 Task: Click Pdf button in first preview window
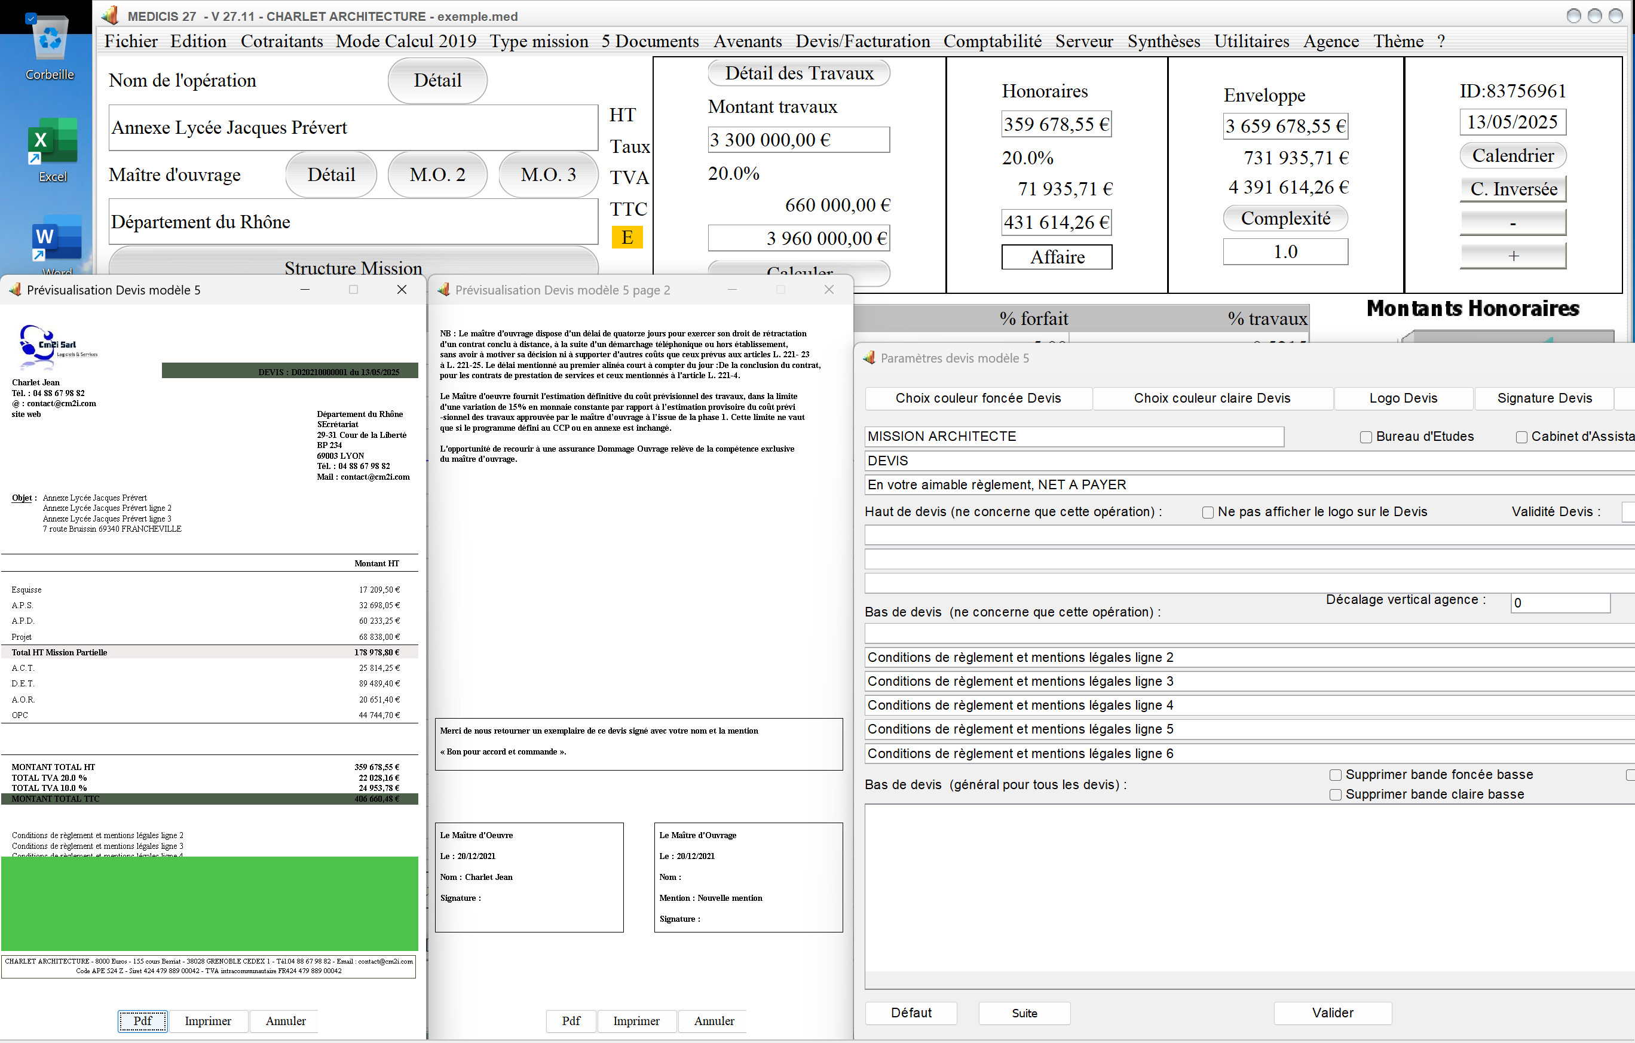click(x=143, y=1021)
